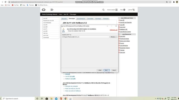This screenshot has width=179, height=100.
Task: Open Microsoft Store from taskbar
Action: click(47, 99)
